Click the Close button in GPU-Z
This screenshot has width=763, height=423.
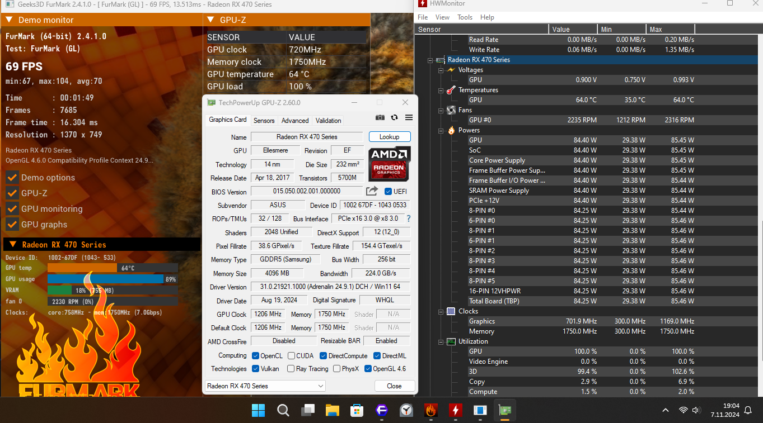394,386
